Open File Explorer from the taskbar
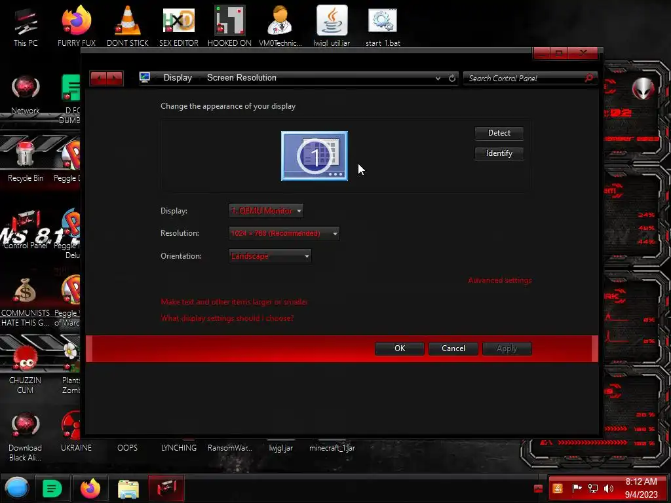Viewport: 671px width, 503px height. point(128,488)
